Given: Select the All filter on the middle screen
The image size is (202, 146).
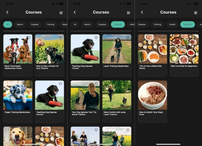Looking at the screenshot, I should 75,24.
